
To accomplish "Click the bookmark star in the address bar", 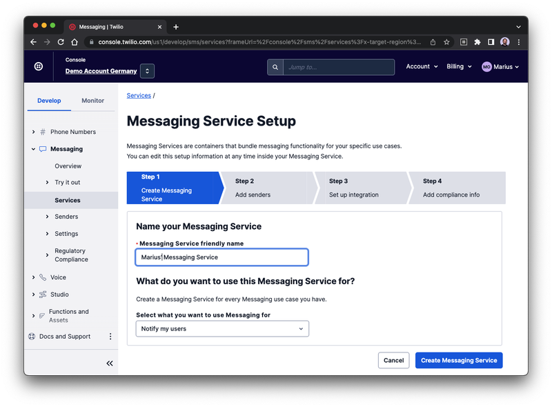I will point(446,41).
